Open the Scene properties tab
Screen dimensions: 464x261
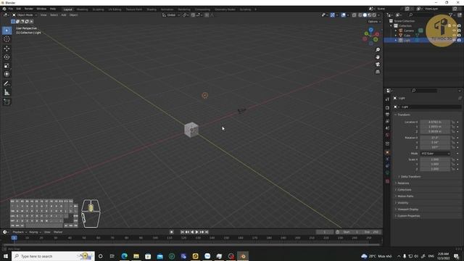(x=387, y=128)
